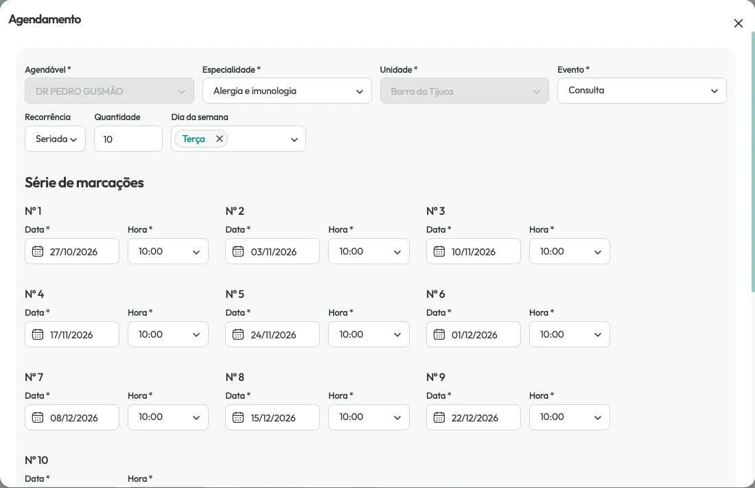Screen dimensions: 755x488
Task: Open Hora dropdown for appointment Nº 8
Action: point(369,417)
